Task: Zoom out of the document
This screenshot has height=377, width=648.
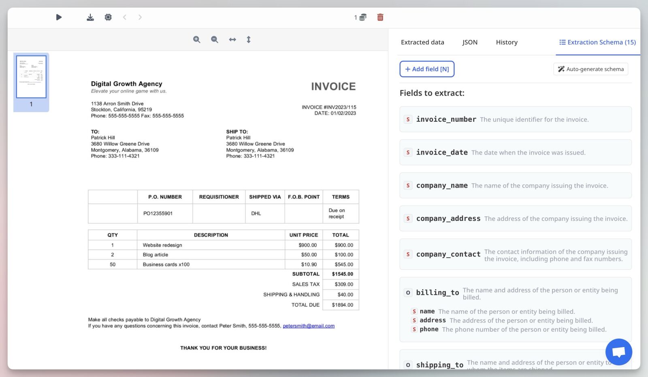Action: [x=215, y=39]
